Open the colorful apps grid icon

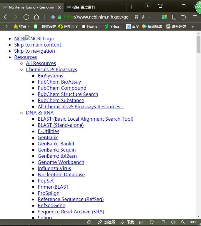click(164, 17)
